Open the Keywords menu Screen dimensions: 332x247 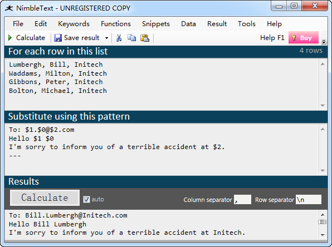(x=74, y=24)
